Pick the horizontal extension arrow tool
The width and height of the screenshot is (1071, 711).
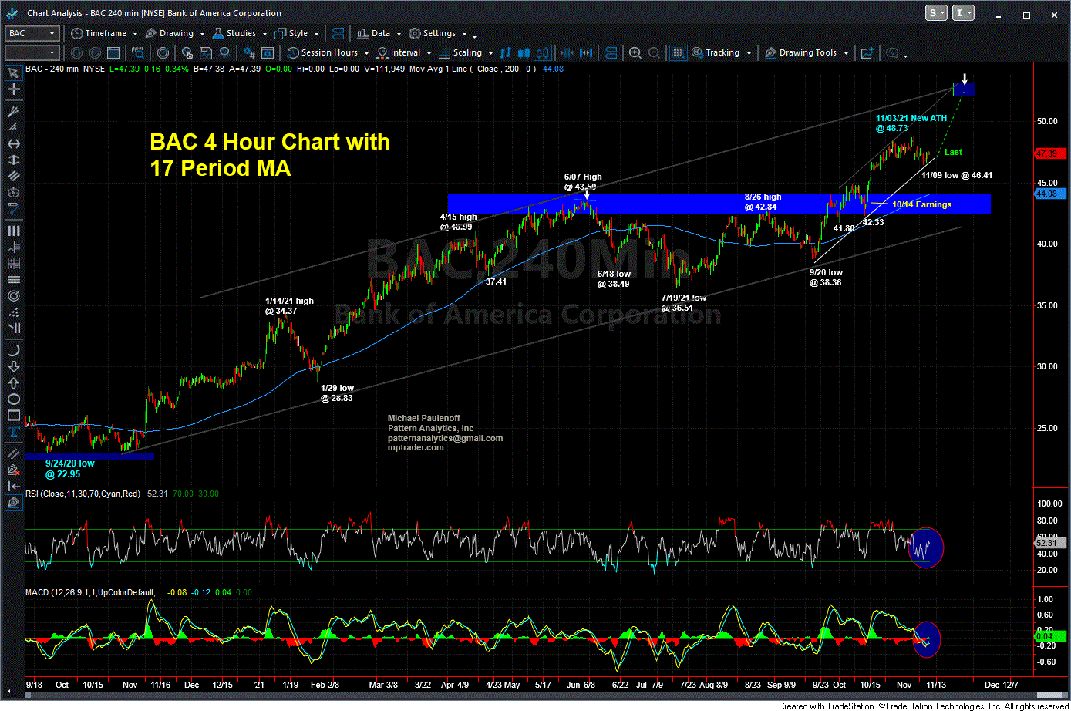tap(13, 143)
